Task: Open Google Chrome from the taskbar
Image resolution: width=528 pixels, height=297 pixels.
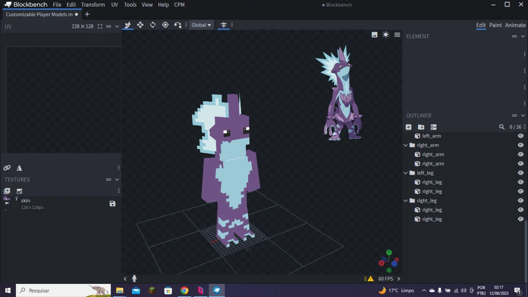Action: [184, 290]
